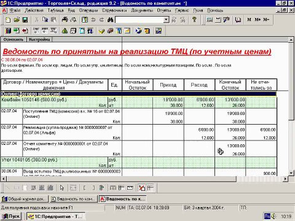This screenshot has width=295, height=221.
Task: Click the M- memory subtract button
Action: coord(266,20)
